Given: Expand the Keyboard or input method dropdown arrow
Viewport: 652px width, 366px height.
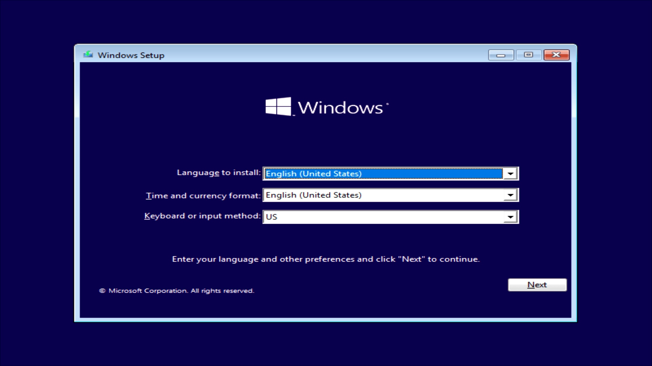Looking at the screenshot, I should pos(510,217).
